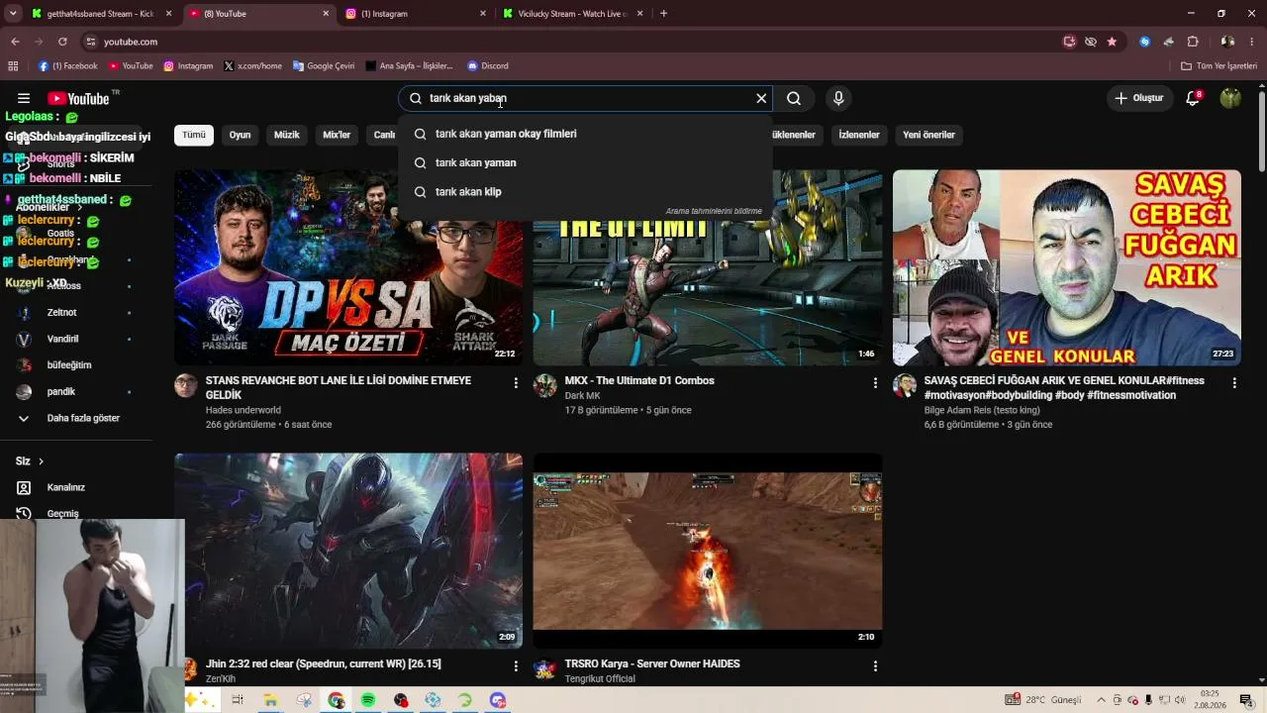Open Kanalınız in the sidebar

click(76, 487)
